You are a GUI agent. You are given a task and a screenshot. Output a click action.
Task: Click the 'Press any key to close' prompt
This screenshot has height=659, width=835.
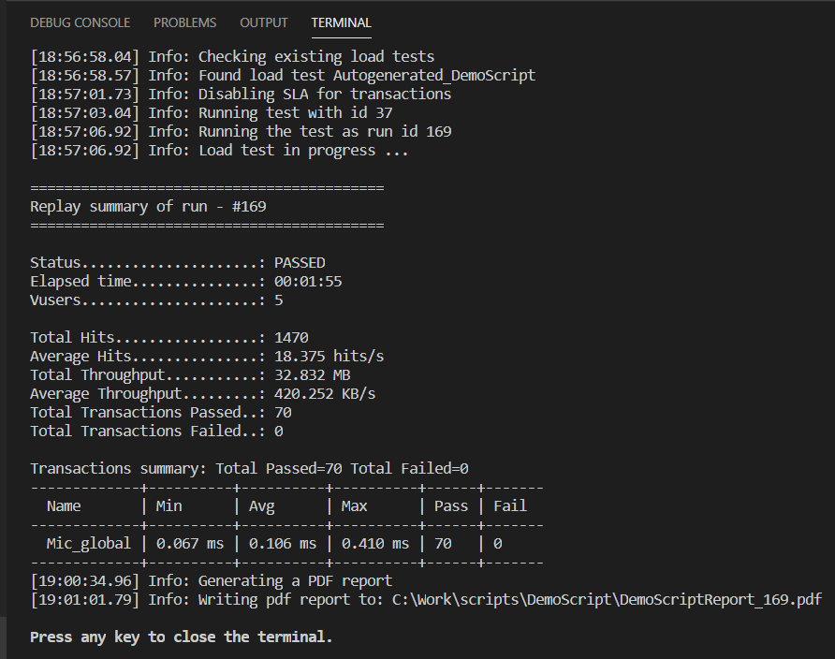(x=181, y=637)
